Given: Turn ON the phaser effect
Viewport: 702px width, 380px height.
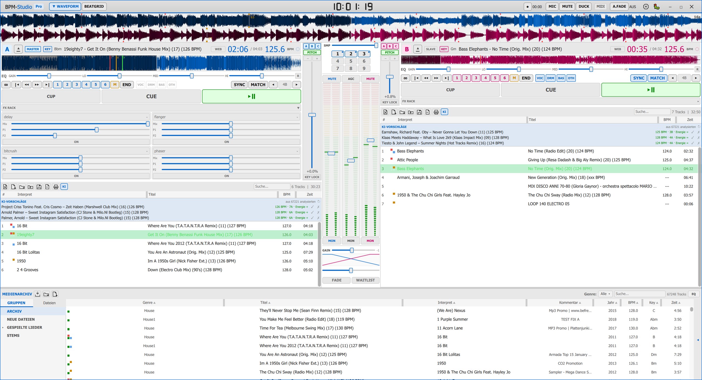Looking at the screenshot, I should pyautogui.click(x=227, y=176).
